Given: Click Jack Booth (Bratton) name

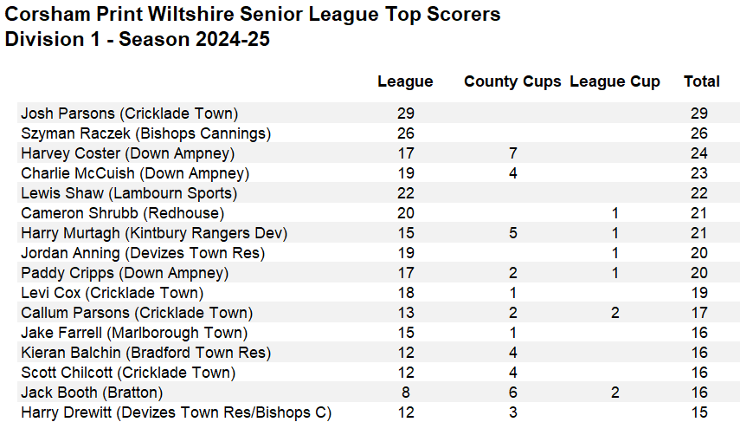Looking at the screenshot, I should (x=92, y=393).
